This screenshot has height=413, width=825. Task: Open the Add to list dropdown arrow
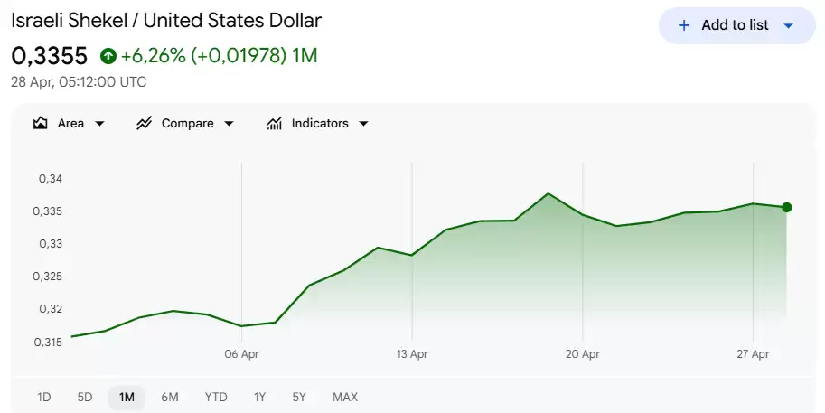click(x=788, y=25)
